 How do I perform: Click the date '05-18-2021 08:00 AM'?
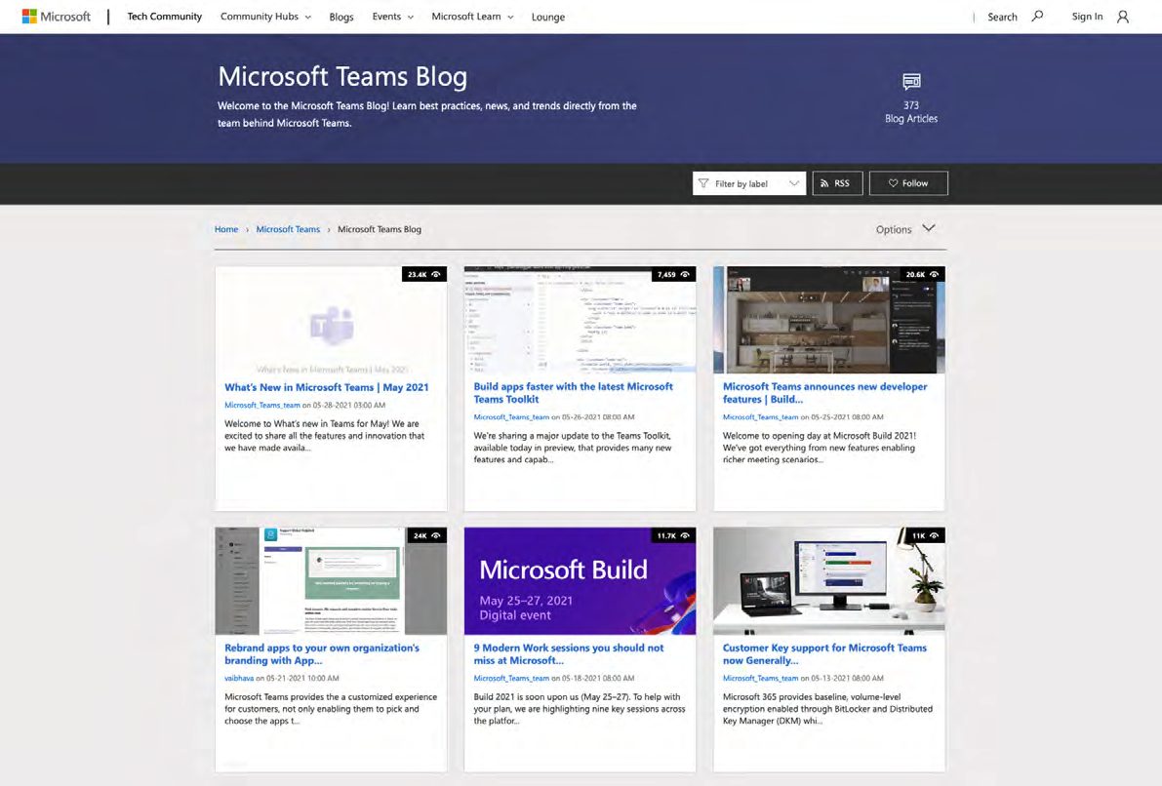point(598,678)
